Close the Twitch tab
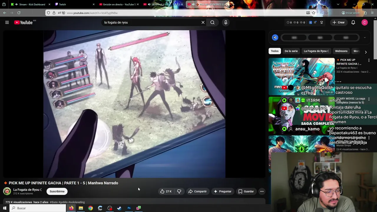This screenshot has height=212, width=377. pos(94,4)
